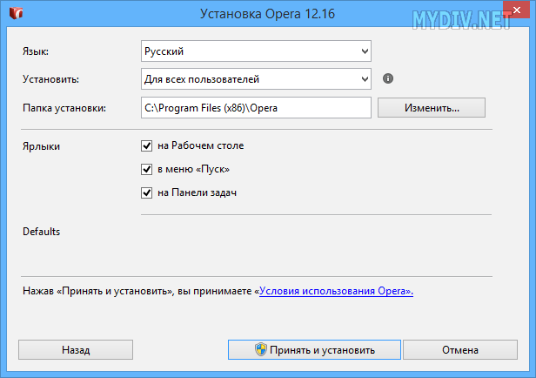Image resolution: width=536 pixels, height=378 pixels.
Task: Click the Папка установки path field
Action: [256, 108]
